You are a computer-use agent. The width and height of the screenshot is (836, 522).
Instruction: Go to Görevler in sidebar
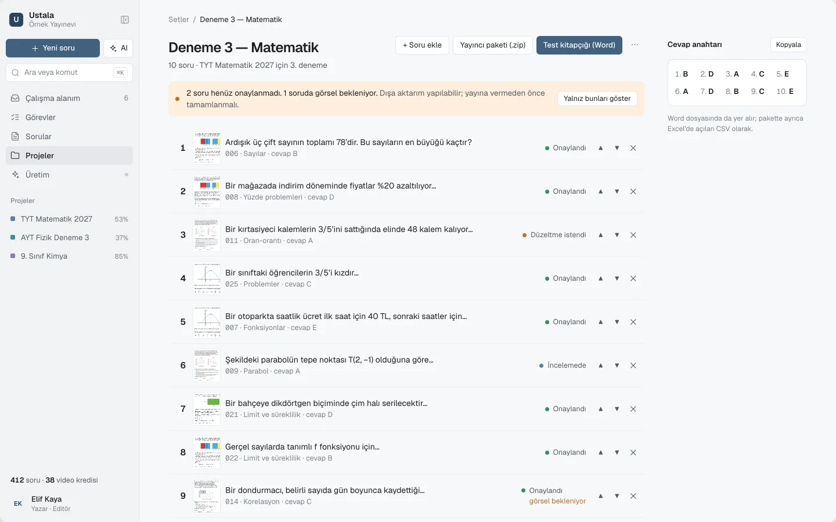coord(69,117)
